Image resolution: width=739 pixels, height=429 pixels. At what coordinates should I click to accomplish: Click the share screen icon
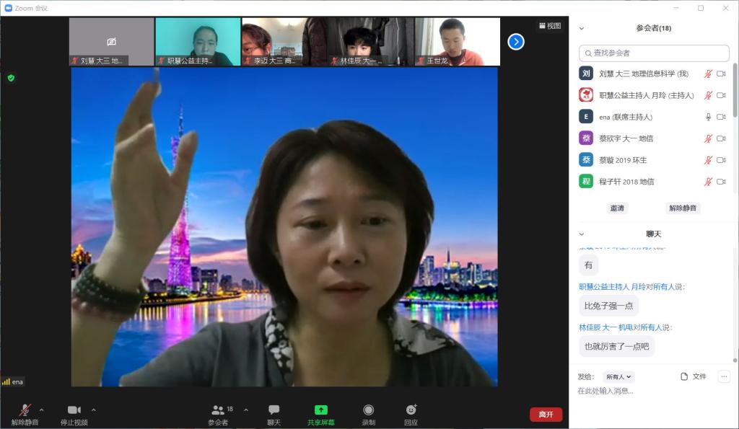pyautogui.click(x=321, y=410)
